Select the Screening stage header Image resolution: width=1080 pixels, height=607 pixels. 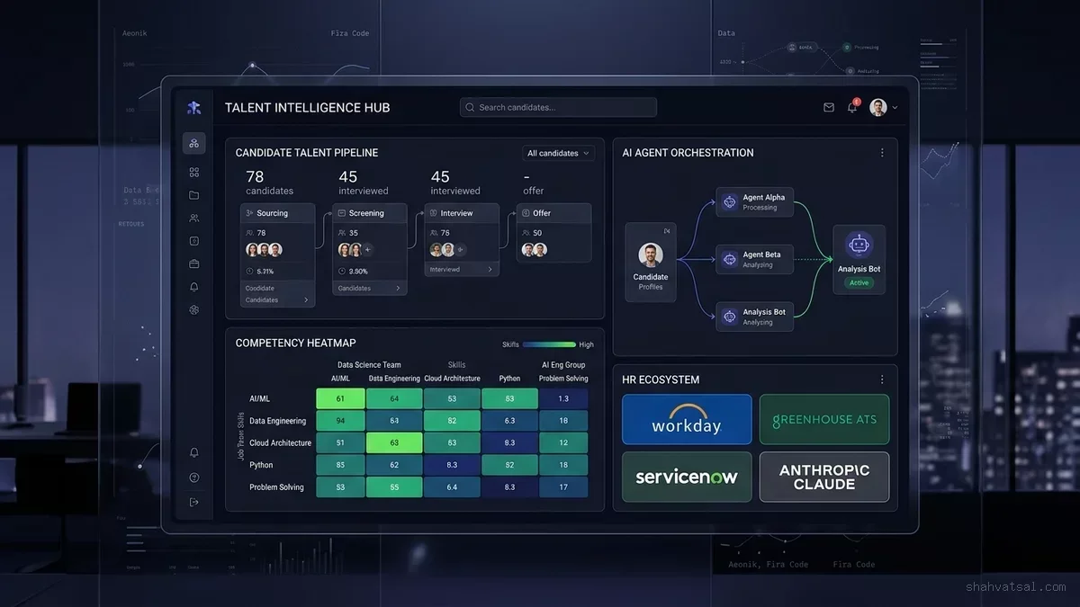370,213
